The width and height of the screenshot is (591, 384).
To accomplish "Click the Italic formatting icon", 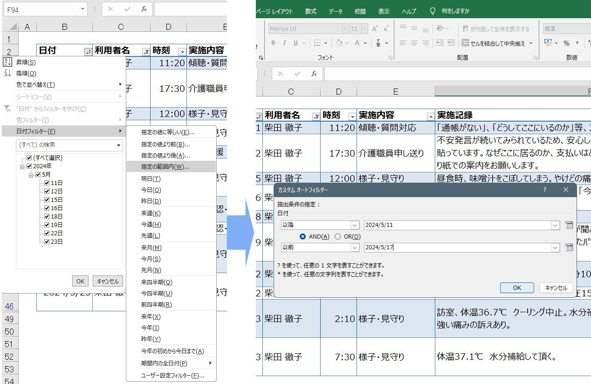I will point(284,43).
